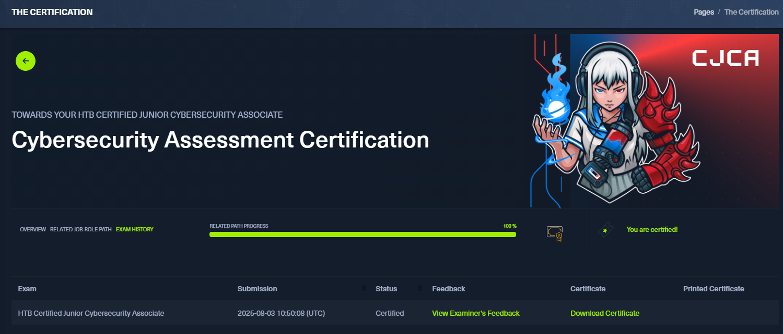Click the Cybersecurity Assessment Certification heading
Screen dimensions: 783x334
220,140
